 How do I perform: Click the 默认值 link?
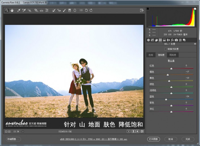pyautogui.click(x=171, y=61)
